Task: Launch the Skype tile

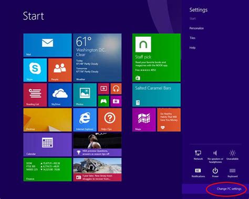Action: point(35,70)
